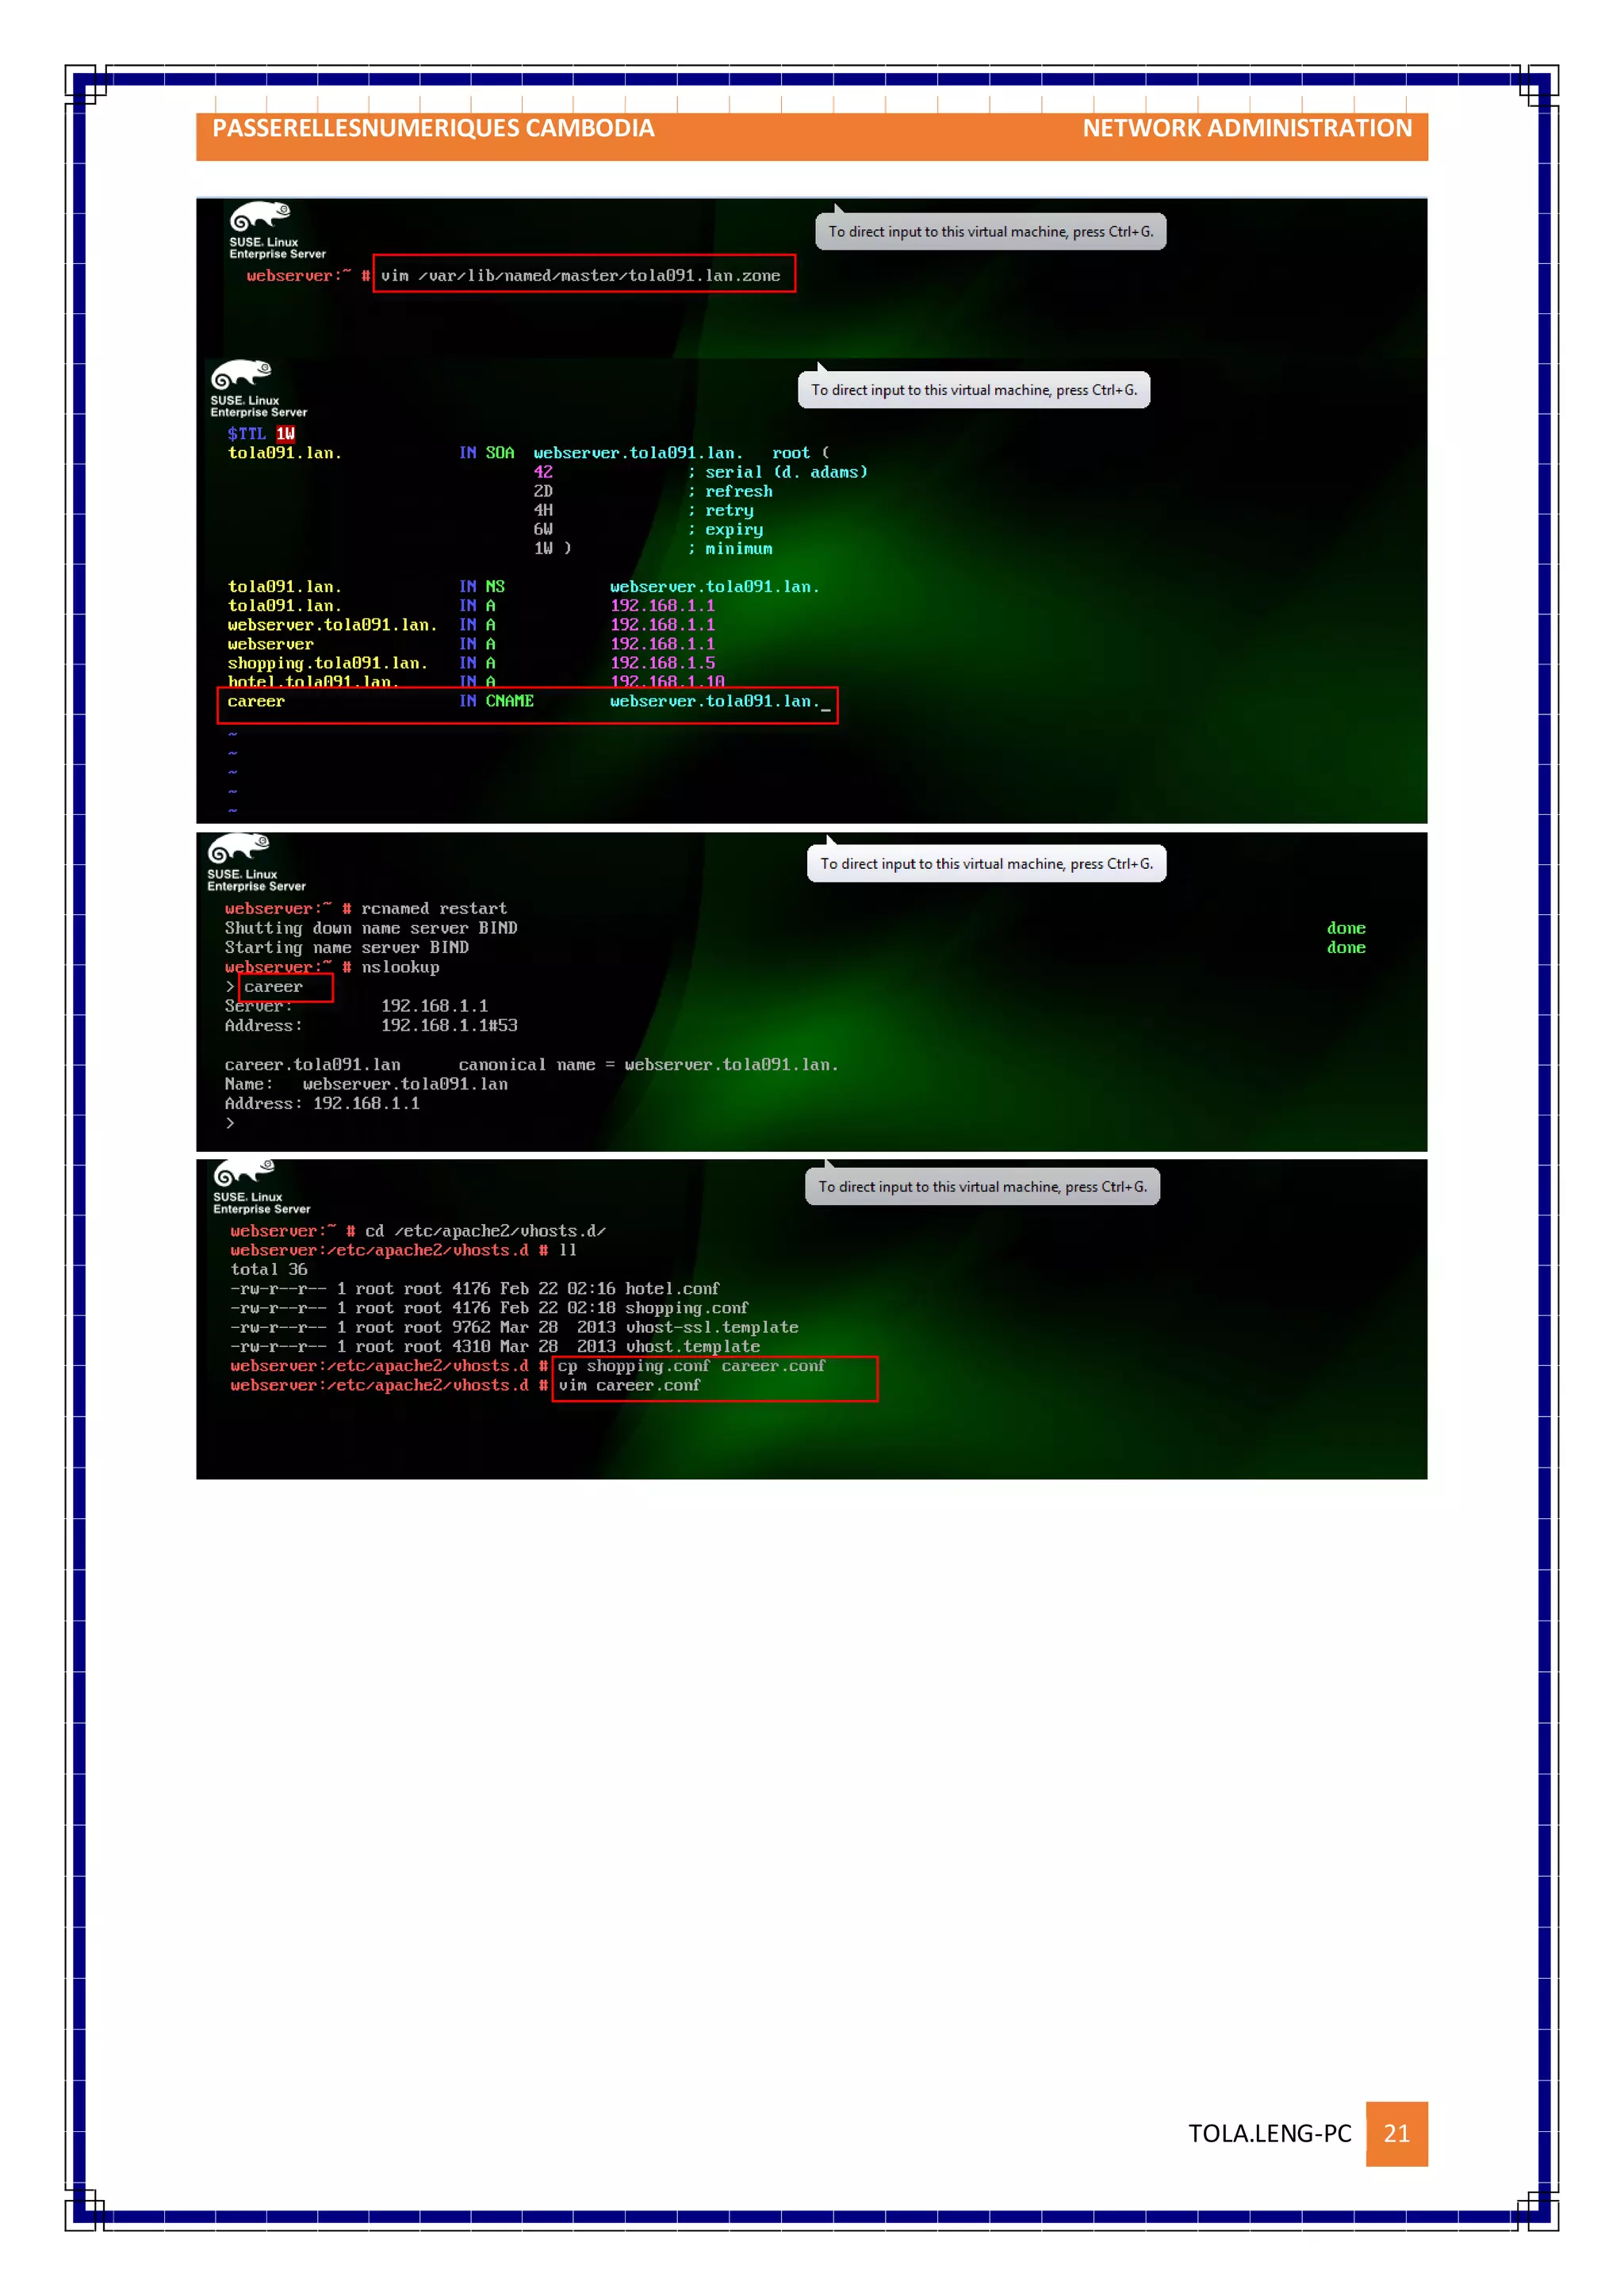Click SUSE logo above rcnamed restart terminal
Screen dimensions: 1624x2296
238,849
